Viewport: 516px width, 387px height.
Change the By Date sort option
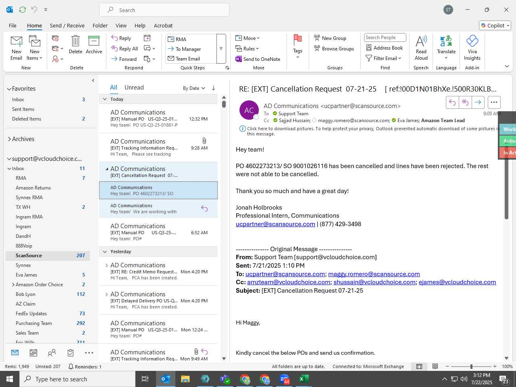coord(194,88)
